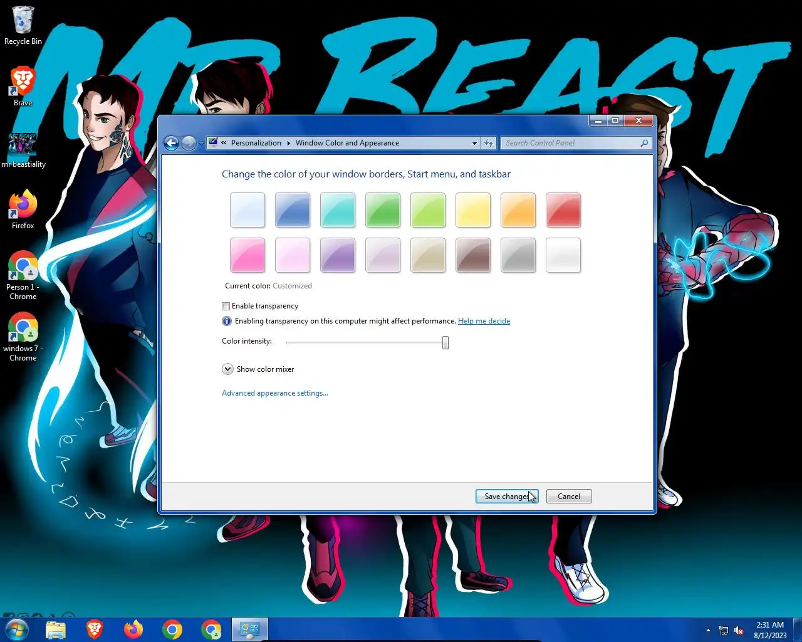Screen dimensions: 802x642
Task: Open the muted volume tray icon
Action: 739,630
